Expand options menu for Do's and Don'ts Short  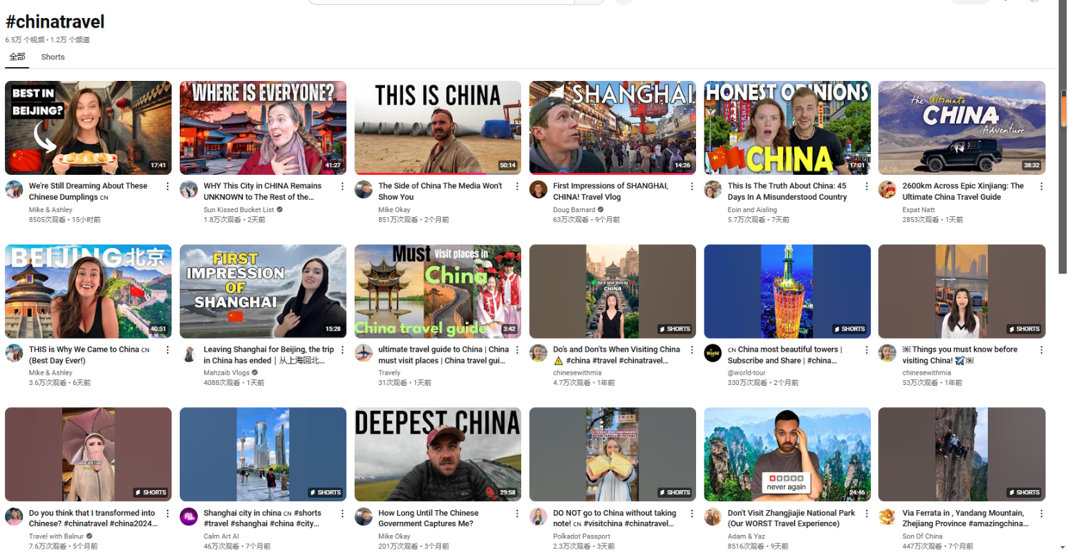691,350
